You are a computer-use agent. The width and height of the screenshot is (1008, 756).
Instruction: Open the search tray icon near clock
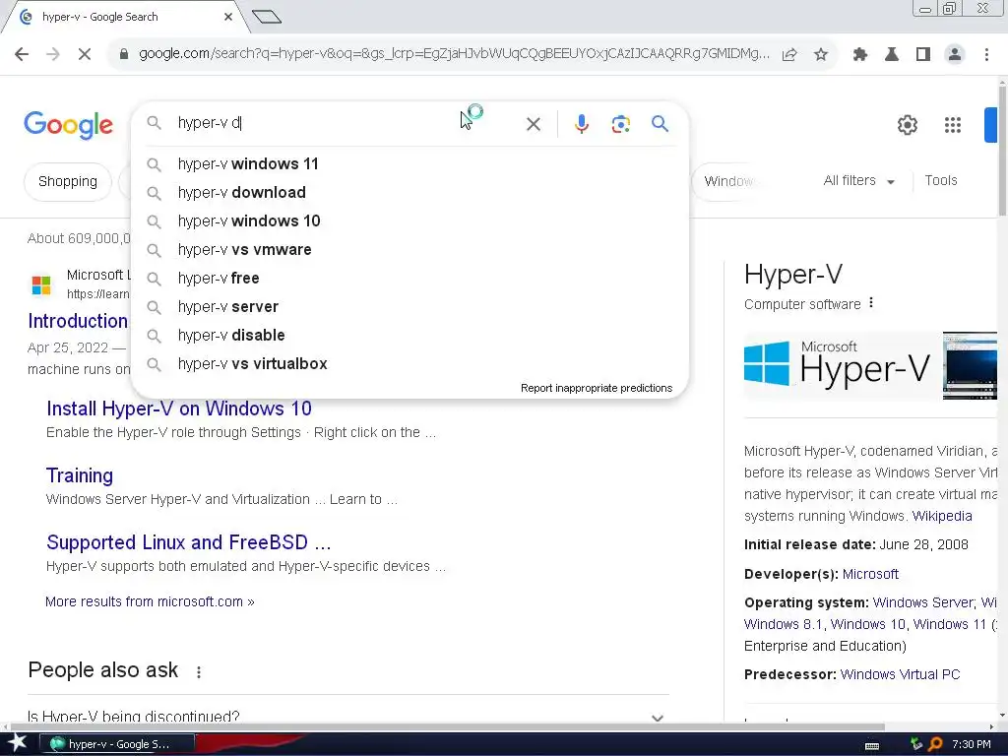click(935, 744)
